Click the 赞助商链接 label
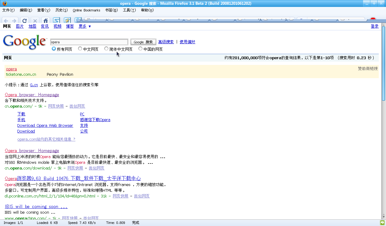Screen dimensions: 386x226 point(368,69)
